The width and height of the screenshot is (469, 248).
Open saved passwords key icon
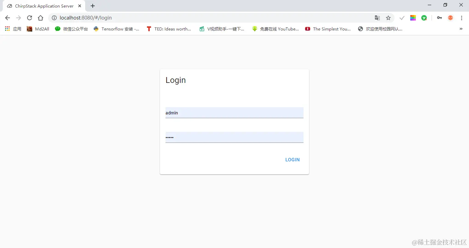click(x=439, y=18)
